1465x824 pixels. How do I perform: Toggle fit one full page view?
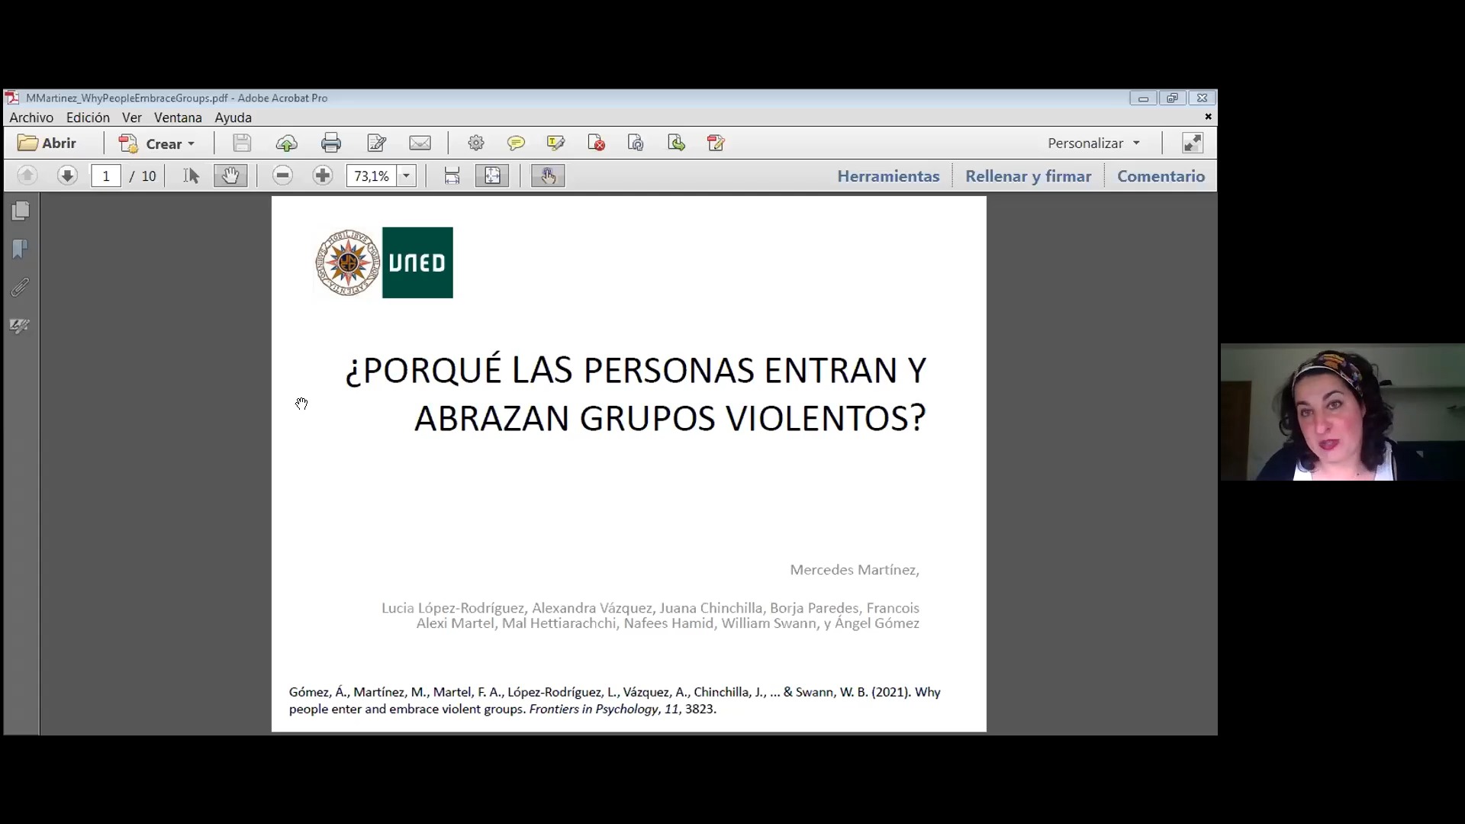coord(492,176)
